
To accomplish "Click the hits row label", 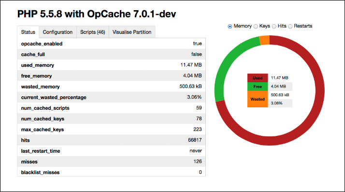I will coord(25,140).
